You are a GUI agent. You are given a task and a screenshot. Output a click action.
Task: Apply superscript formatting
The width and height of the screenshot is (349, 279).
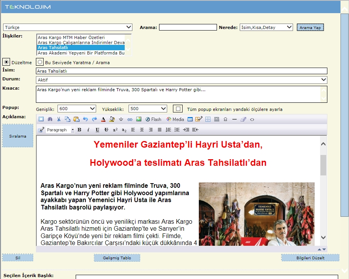click(115, 130)
